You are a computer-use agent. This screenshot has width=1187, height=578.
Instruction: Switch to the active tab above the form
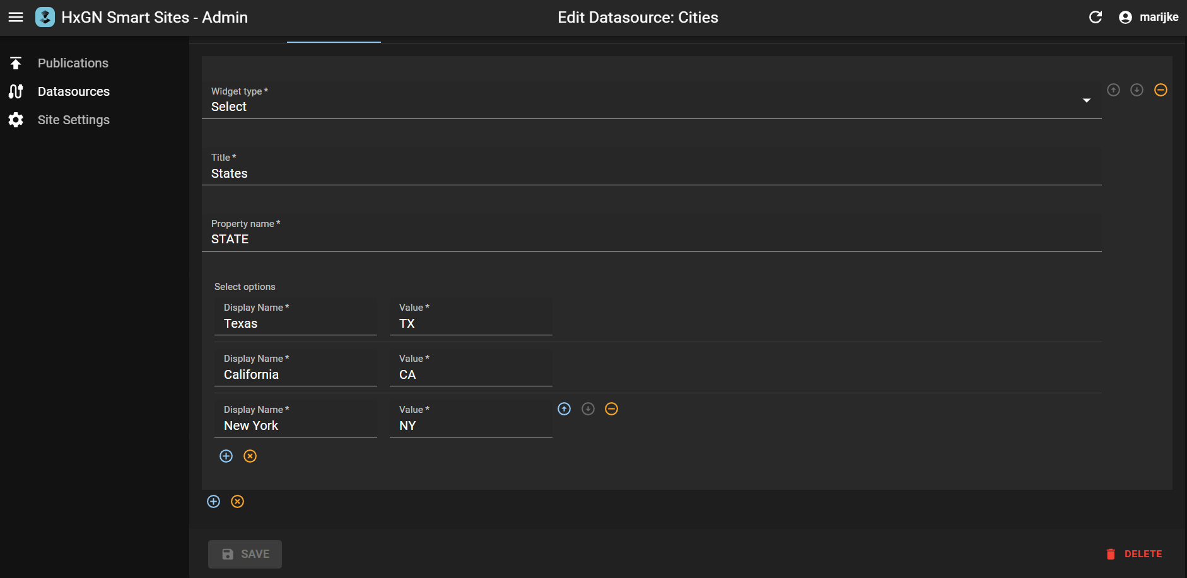(334, 38)
